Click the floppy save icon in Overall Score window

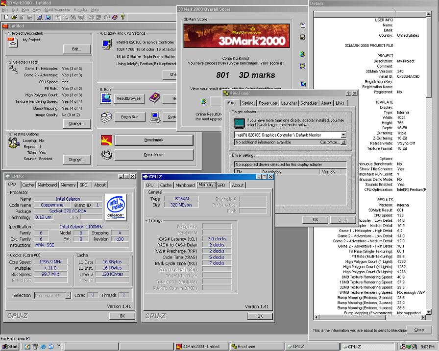click(x=302, y=37)
